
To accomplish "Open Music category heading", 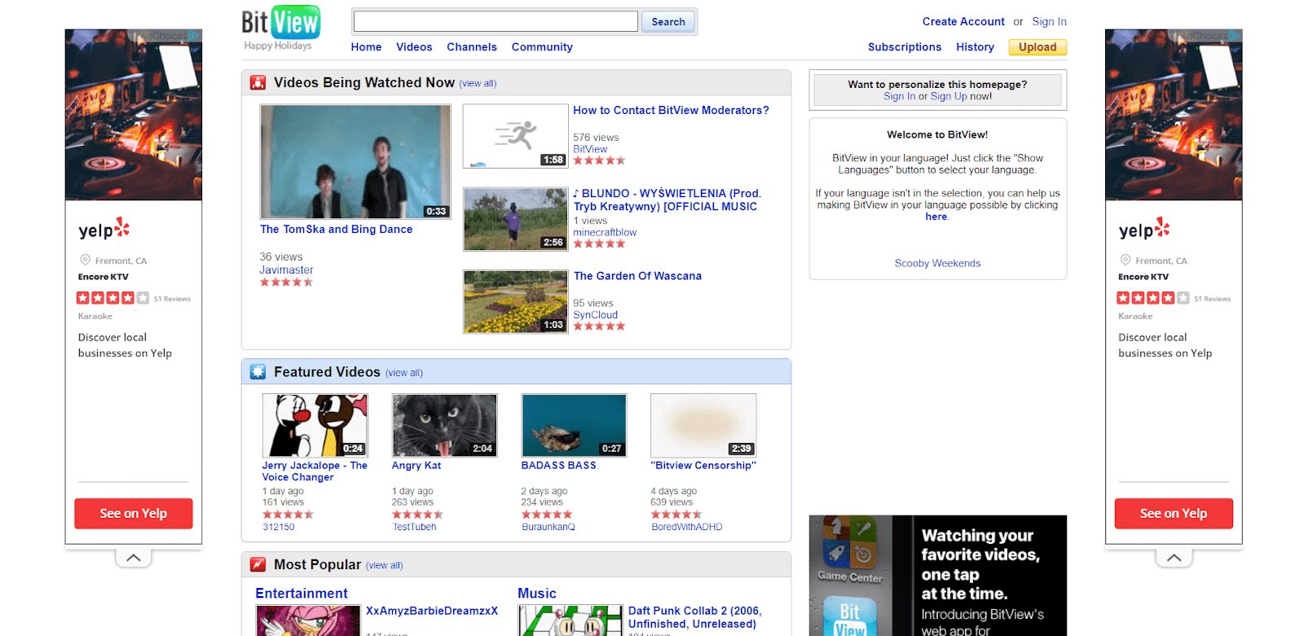I will point(537,594).
